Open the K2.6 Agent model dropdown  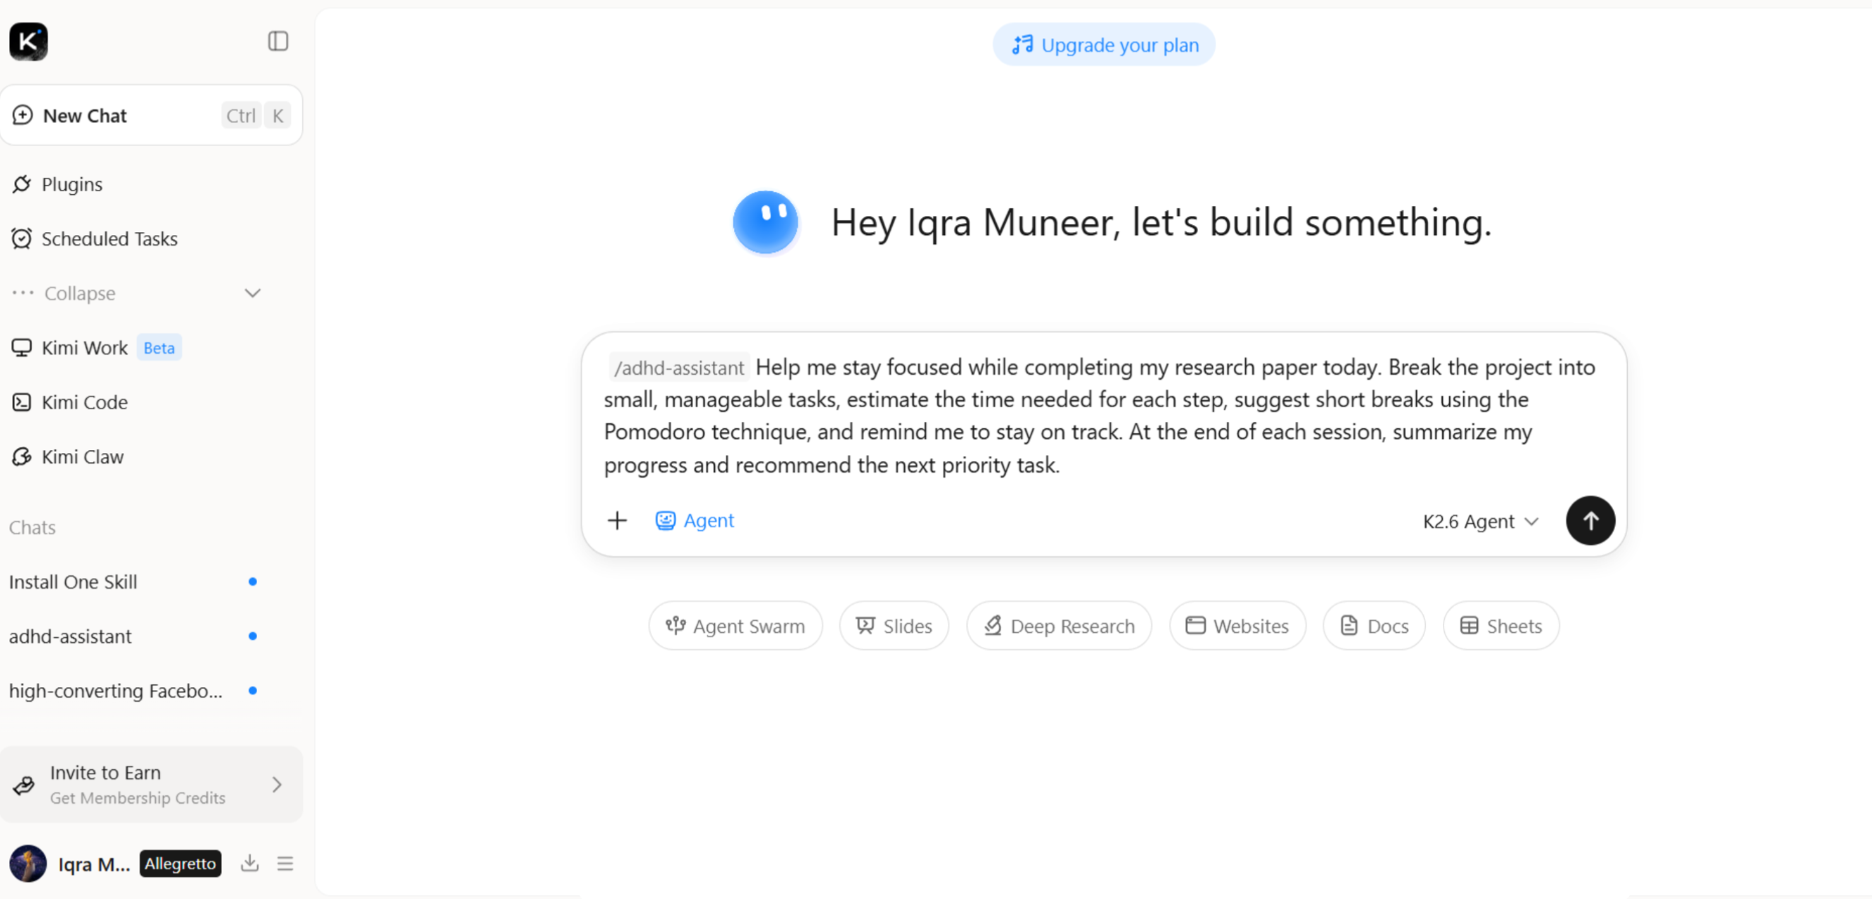tap(1480, 521)
